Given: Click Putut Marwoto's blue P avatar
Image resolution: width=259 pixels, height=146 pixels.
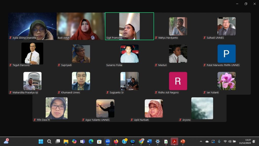Looking at the screenshot, I should pyautogui.click(x=226, y=54).
